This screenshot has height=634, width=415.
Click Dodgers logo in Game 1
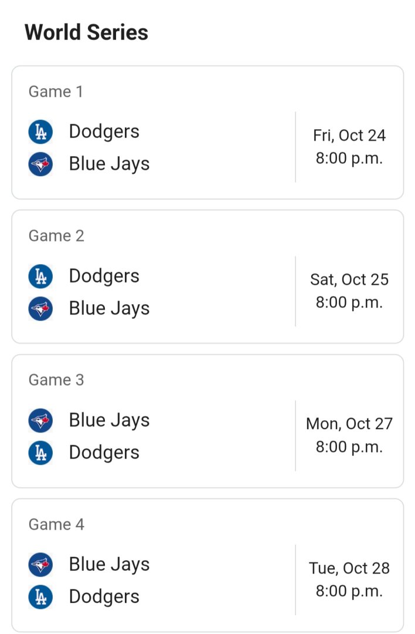click(40, 131)
